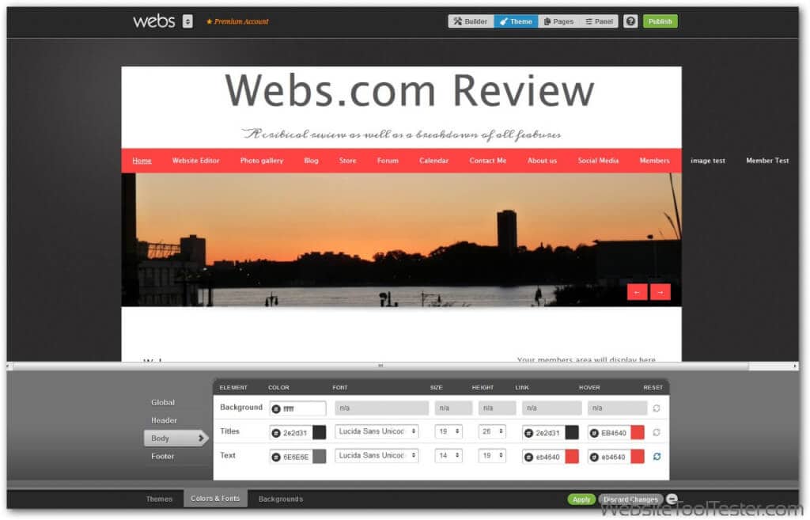Open color picker icon for Text hover
The width and height of the screenshot is (810, 520).
pos(594,457)
